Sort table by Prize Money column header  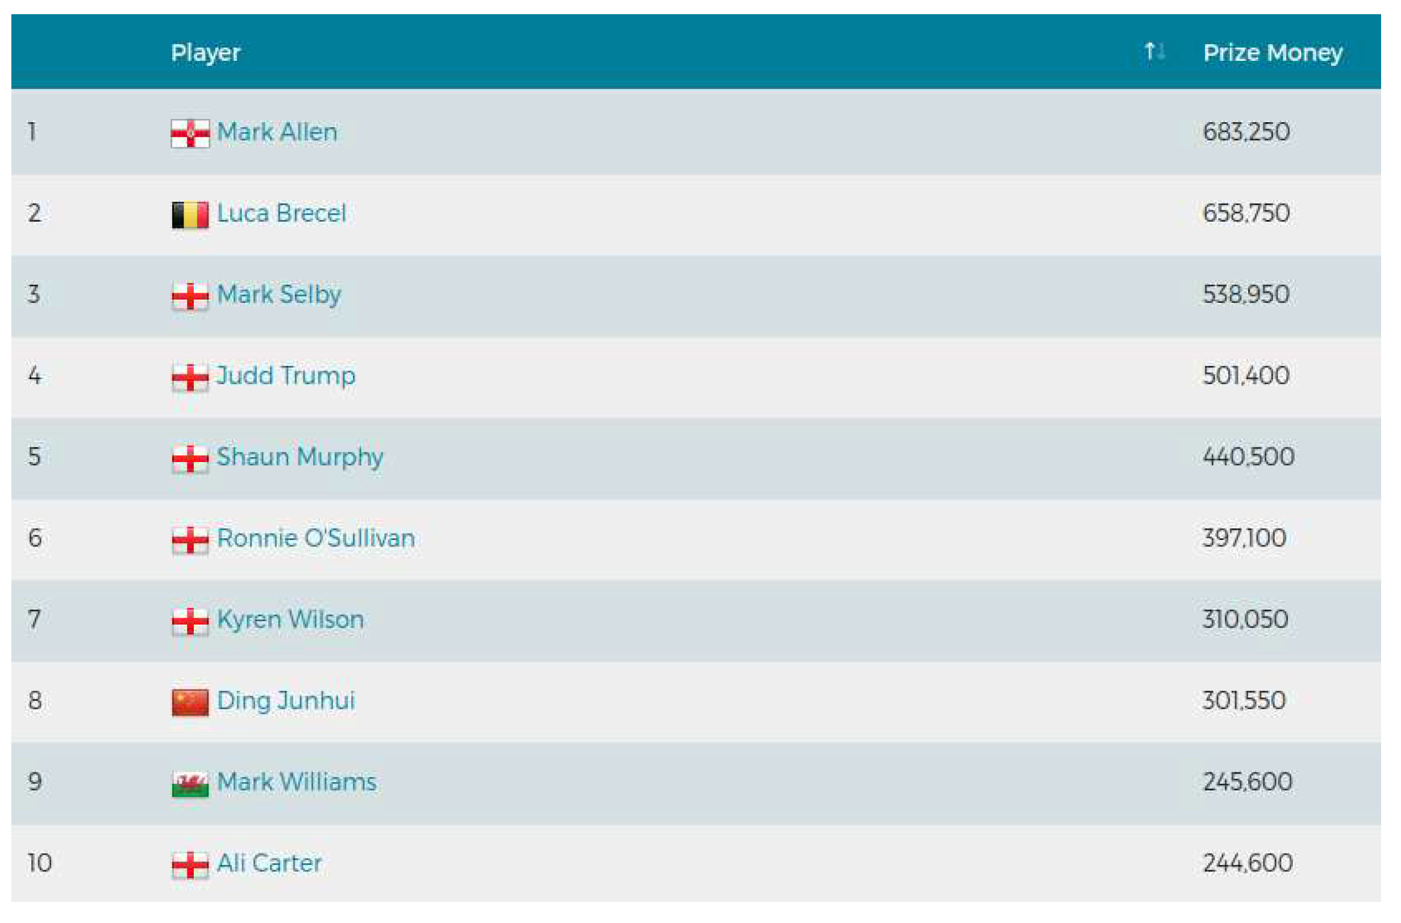(x=1272, y=53)
